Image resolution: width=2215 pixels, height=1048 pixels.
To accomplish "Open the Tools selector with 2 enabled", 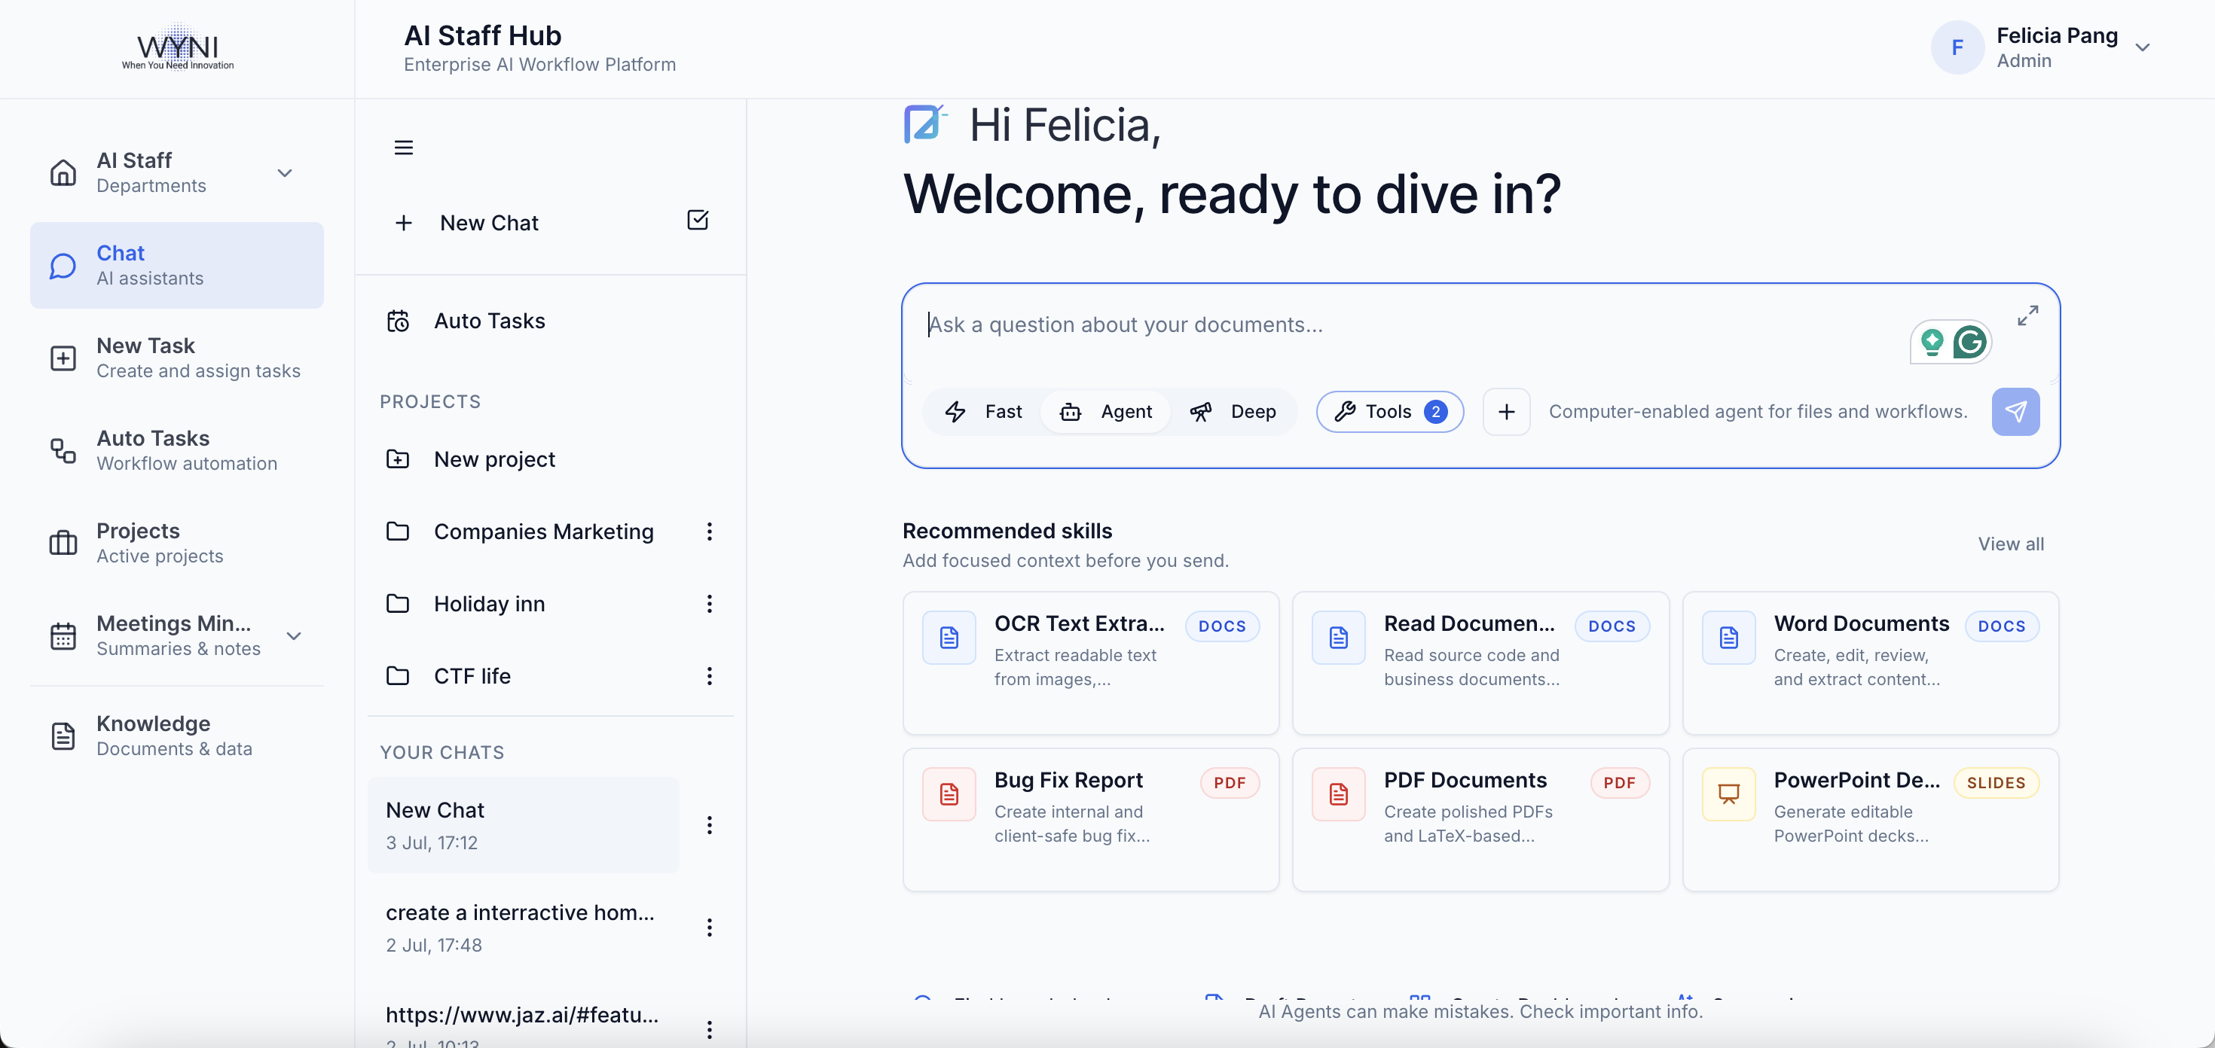I will coord(1389,413).
